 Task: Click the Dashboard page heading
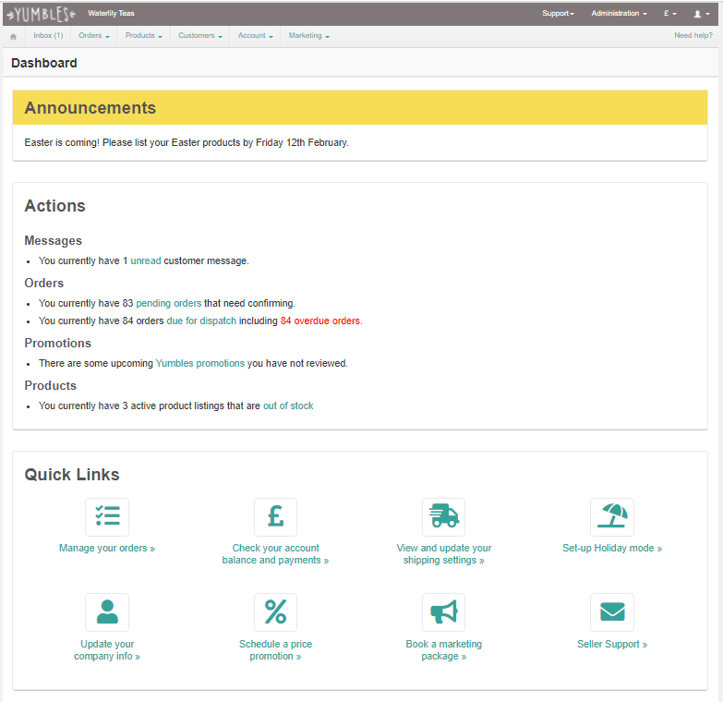[x=43, y=63]
